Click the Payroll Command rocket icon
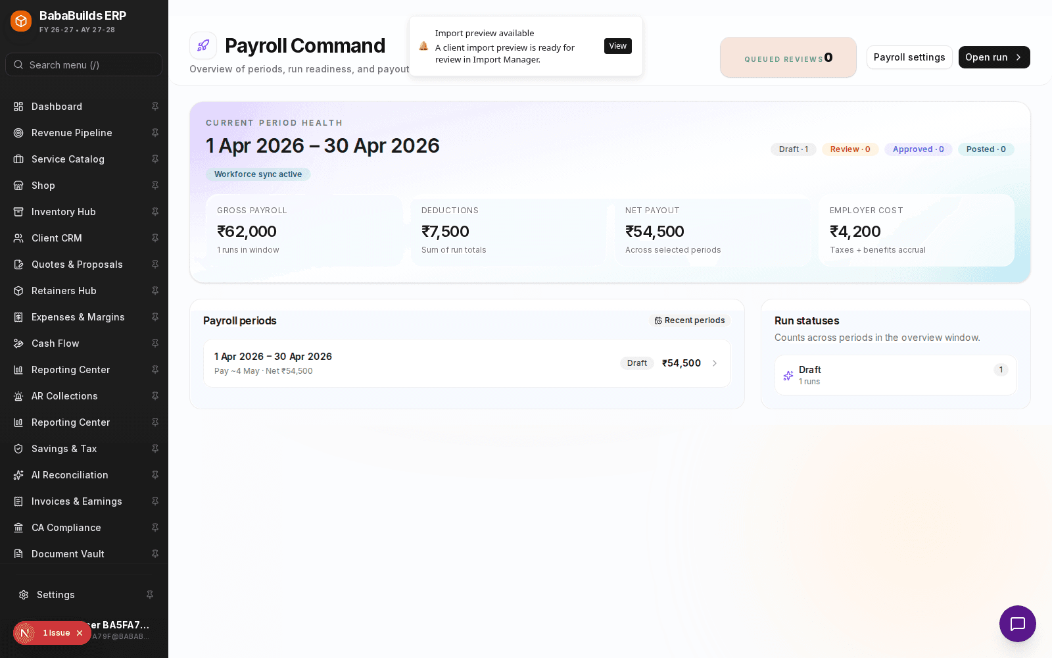The width and height of the screenshot is (1052, 658). 203,45
